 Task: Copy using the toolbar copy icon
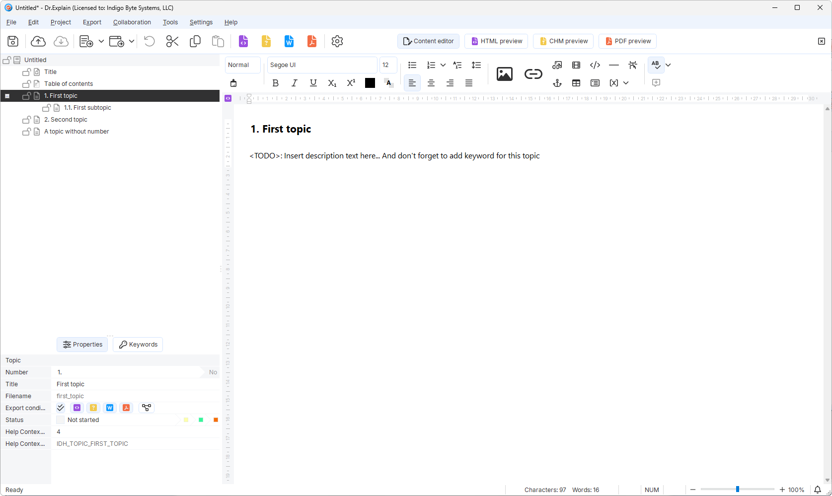tap(195, 41)
